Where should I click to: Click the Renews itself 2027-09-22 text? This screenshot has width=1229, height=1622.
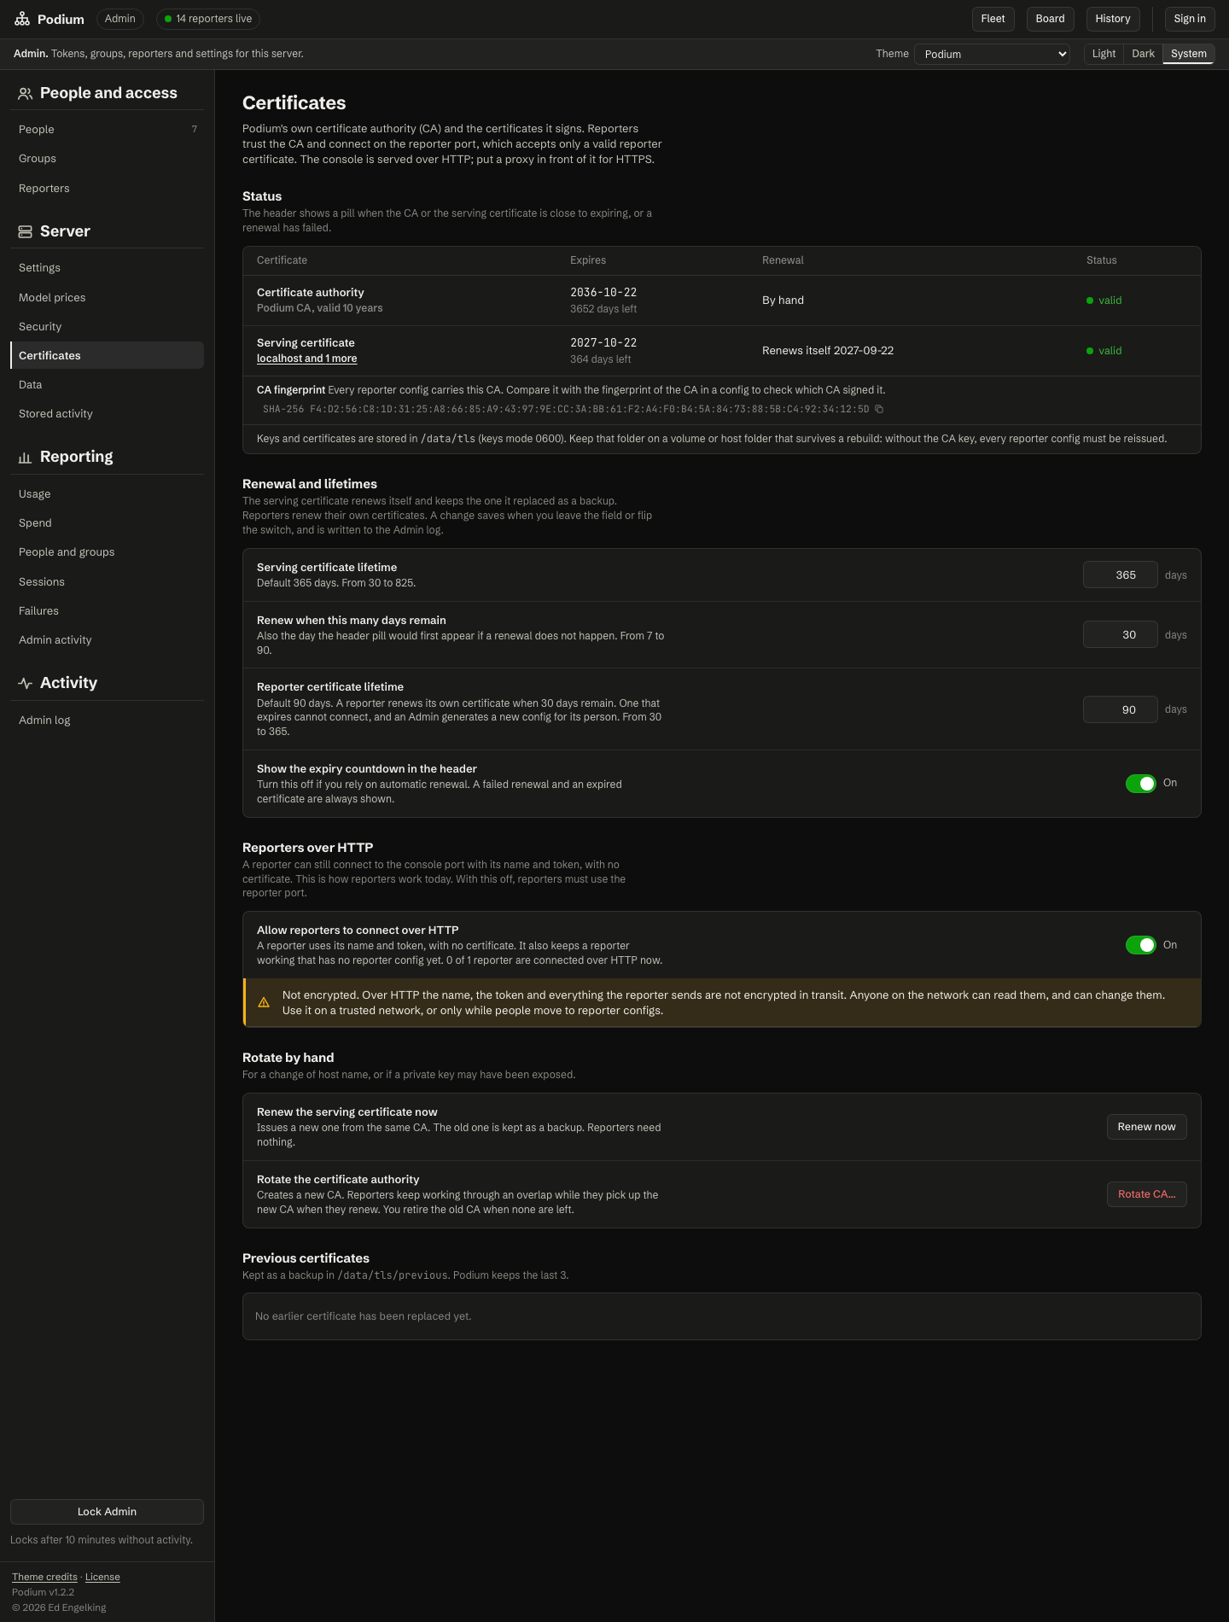click(x=828, y=351)
